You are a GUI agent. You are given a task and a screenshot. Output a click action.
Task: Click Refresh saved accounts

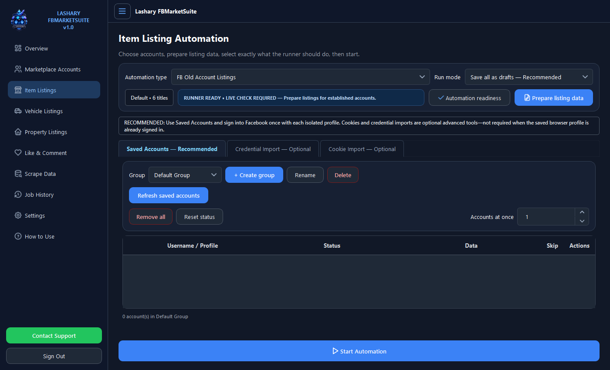(x=169, y=195)
